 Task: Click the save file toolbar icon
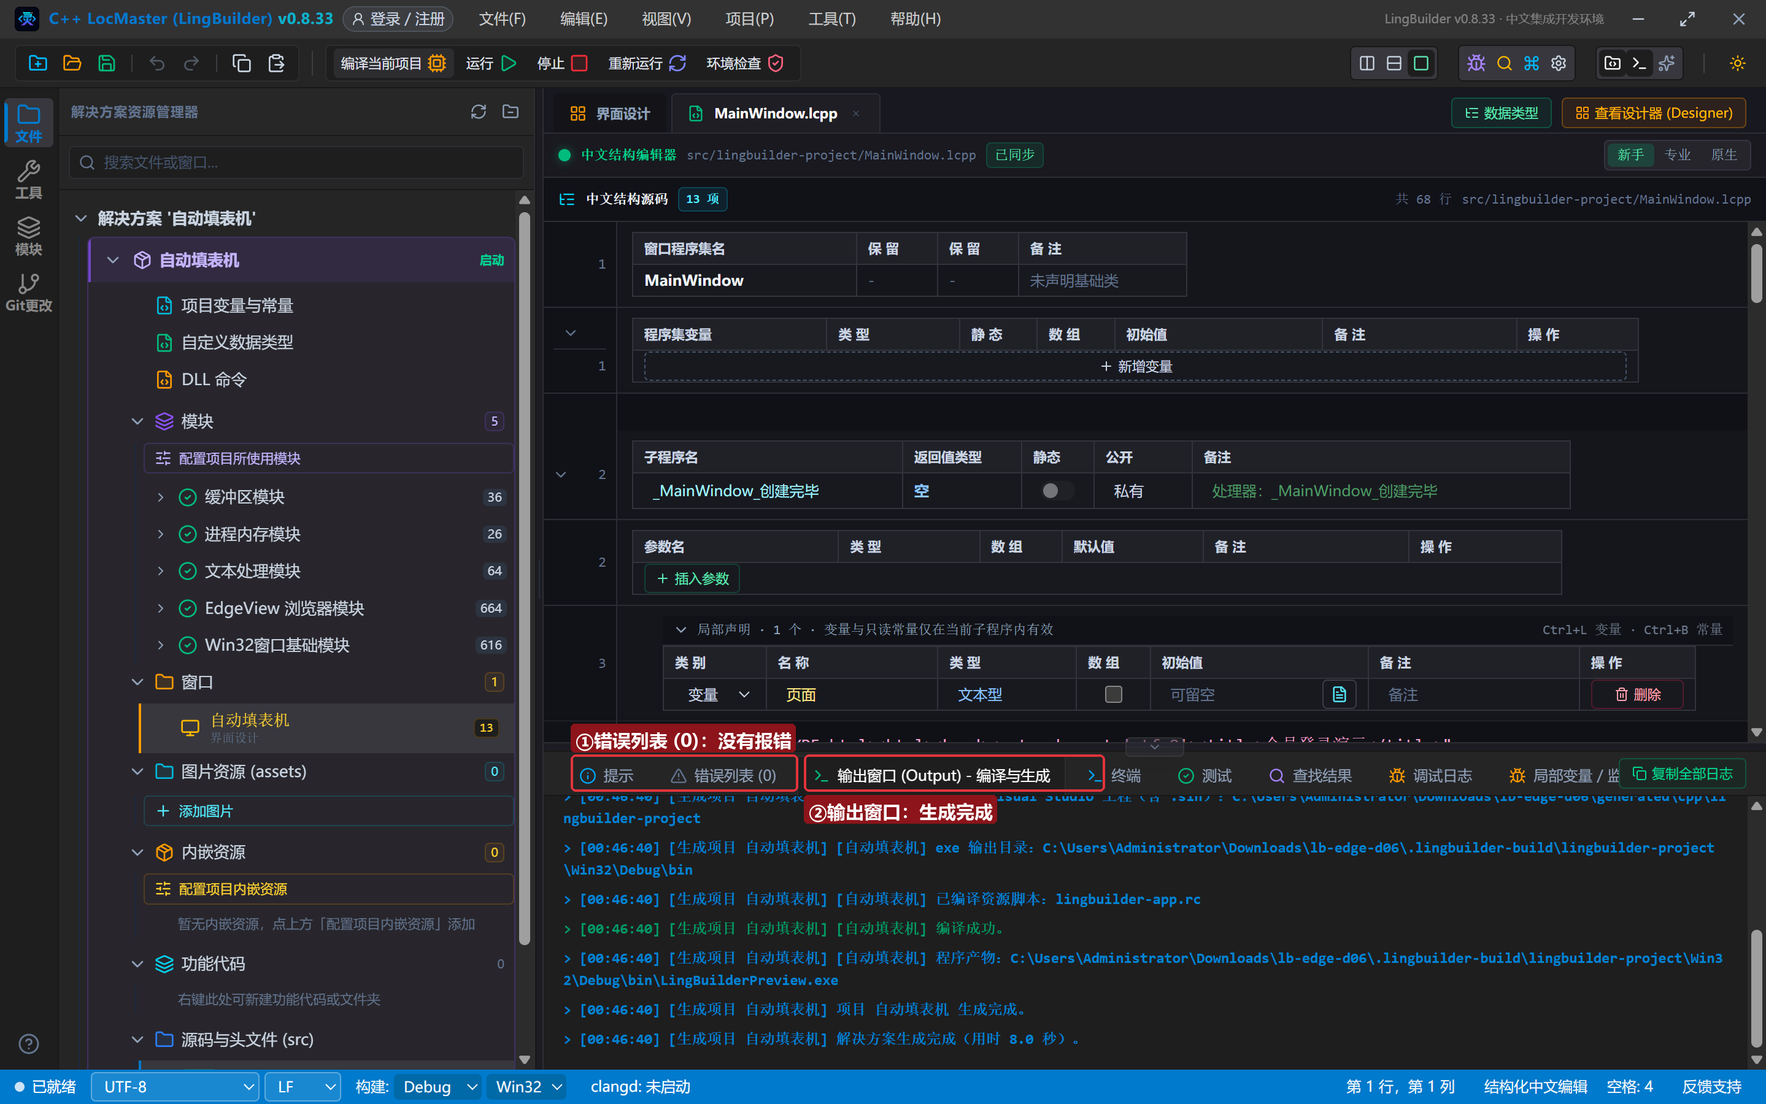pyautogui.click(x=107, y=64)
